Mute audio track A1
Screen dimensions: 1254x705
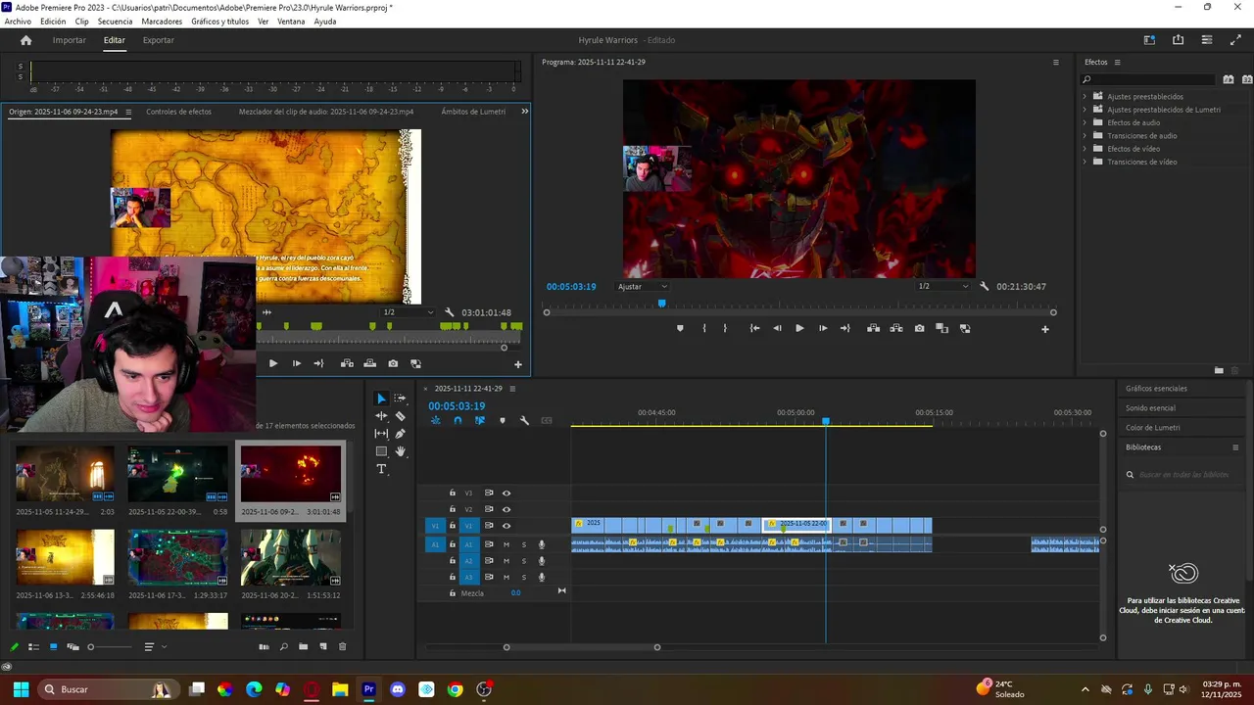click(506, 544)
